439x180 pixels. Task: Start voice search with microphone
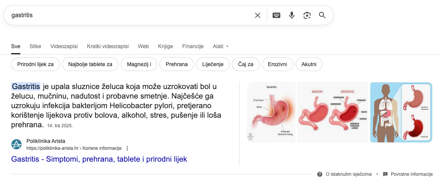(292, 15)
